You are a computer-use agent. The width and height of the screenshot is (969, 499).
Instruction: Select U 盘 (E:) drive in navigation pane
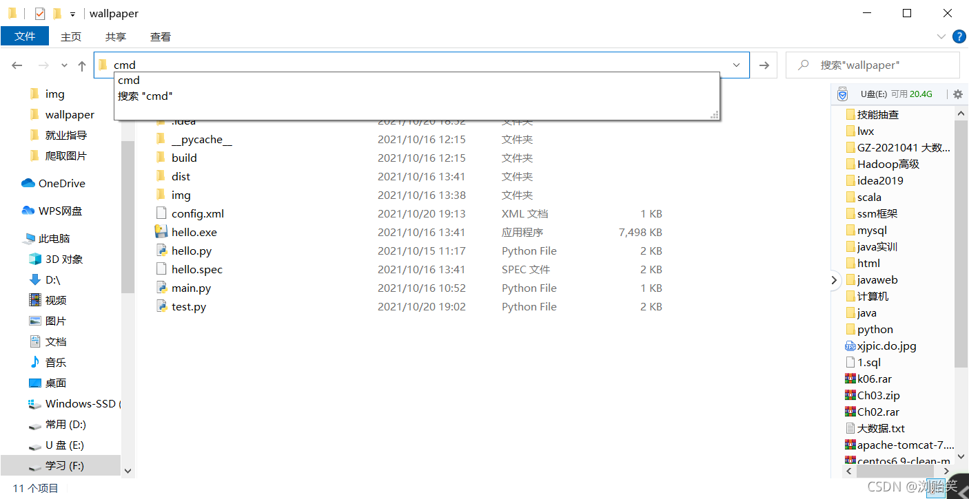pos(65,445)
